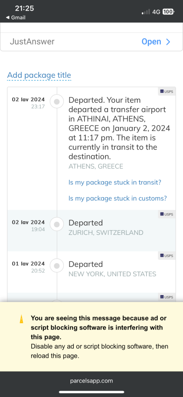The height and width of the screenshot is (397, 183).
Task: Select the New York timeline marker circle
Action: [57, 266]
